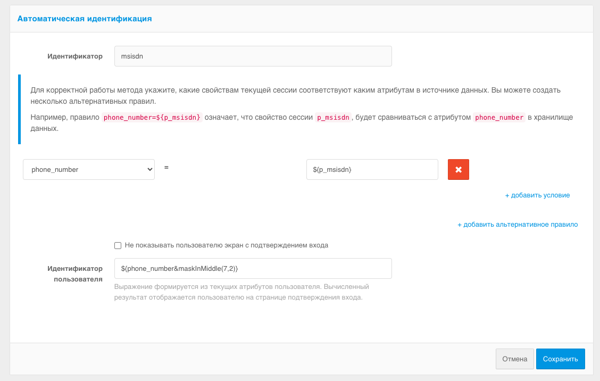The height and width of the screenshot is (381, 600).
Task: Enable hiding the login confirmation screen checkbox
Action: click(118, 245)
